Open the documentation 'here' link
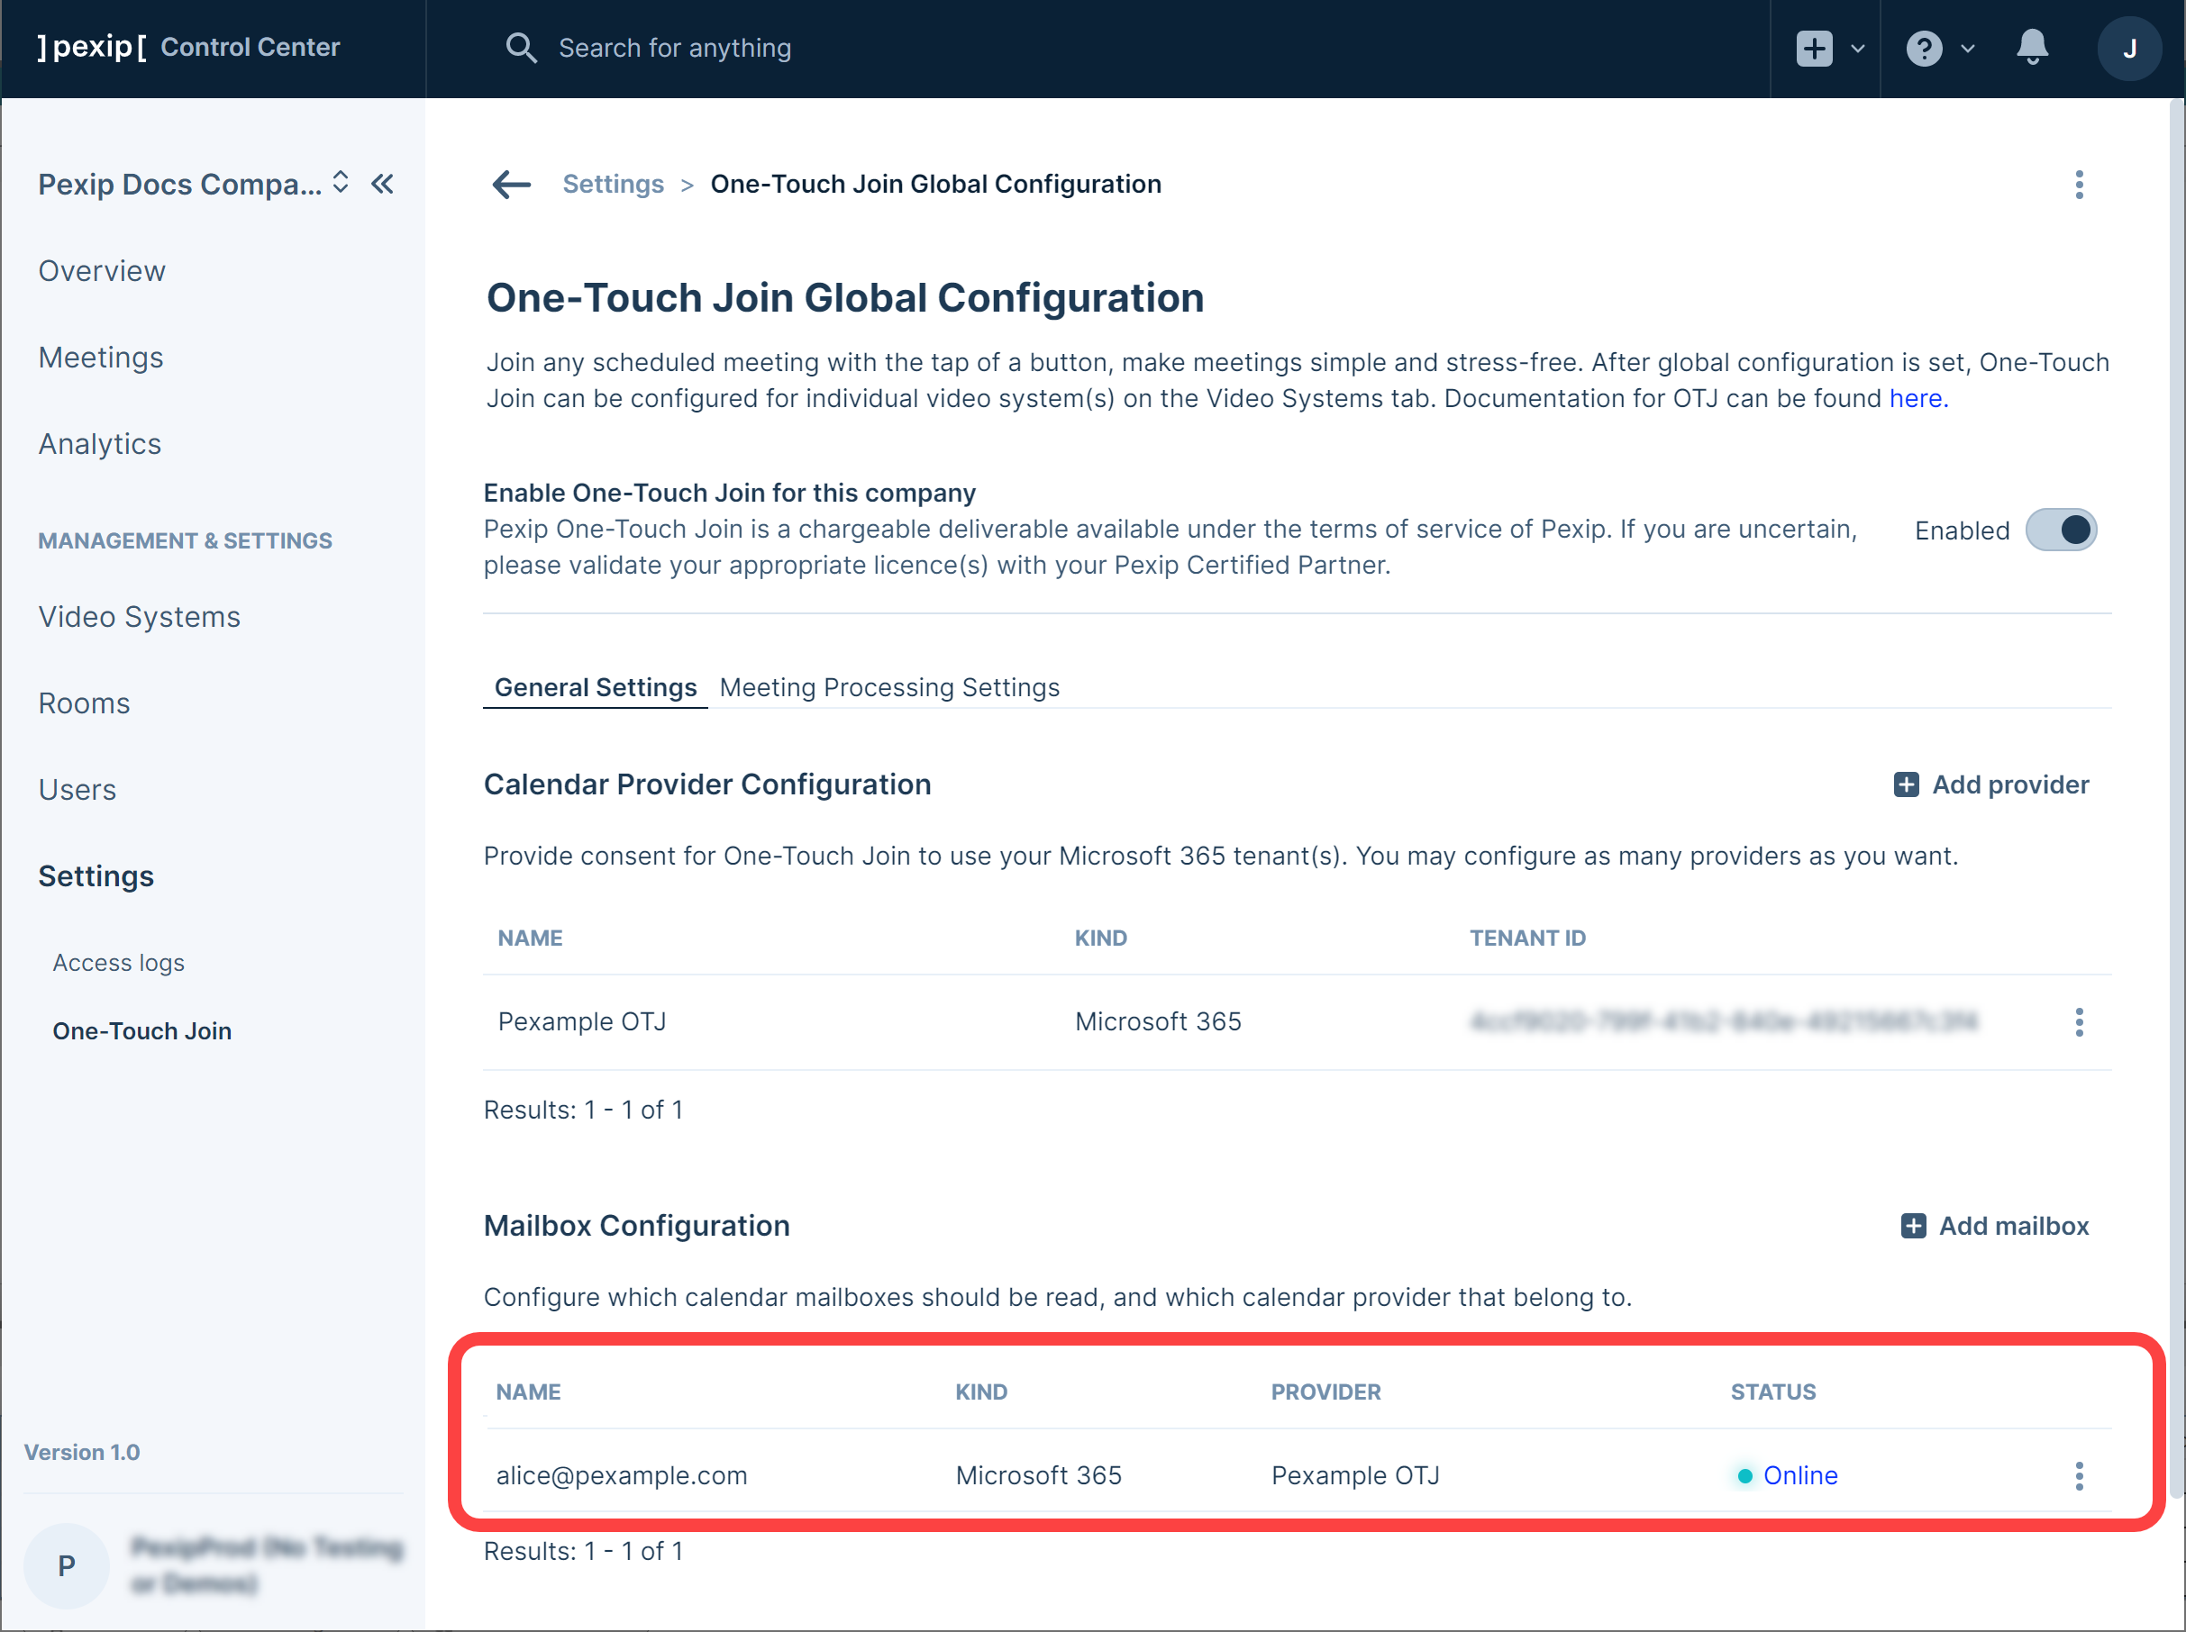The height and width of the screenshot is (1632, 2186). pyautogui.click(x=1917, y=398)
